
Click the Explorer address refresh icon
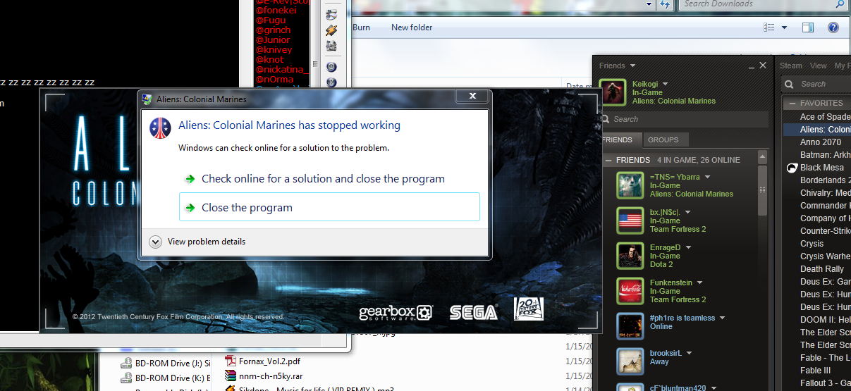point(665,4)
